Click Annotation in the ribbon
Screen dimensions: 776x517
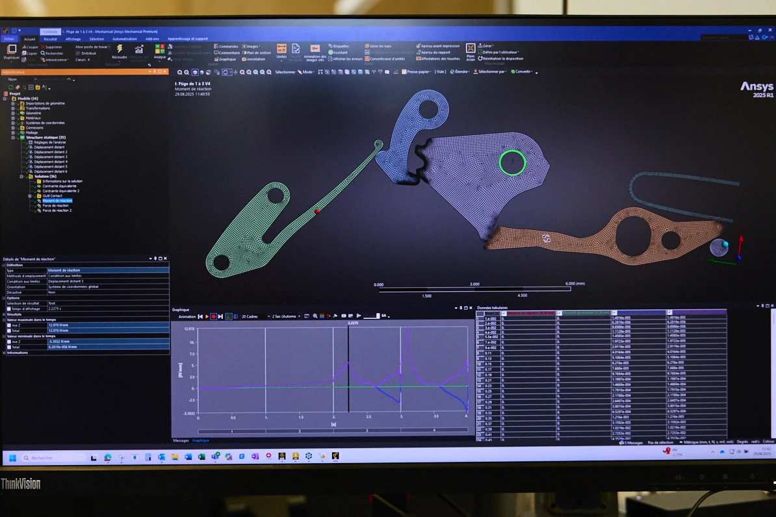[254, 59]
